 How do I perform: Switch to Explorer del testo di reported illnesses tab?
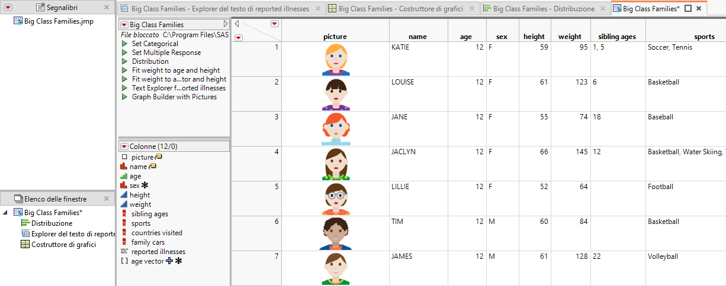click(x=220, y=9)
